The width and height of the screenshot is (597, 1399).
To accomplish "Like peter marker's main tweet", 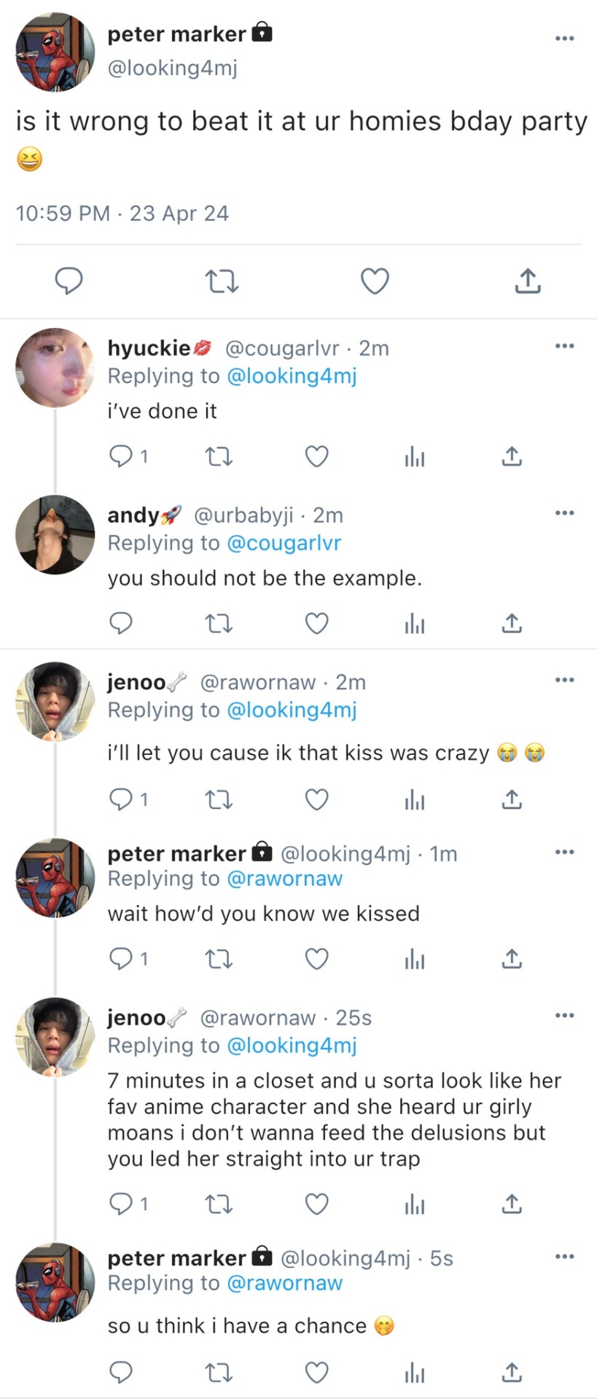I will click(375, 281).
